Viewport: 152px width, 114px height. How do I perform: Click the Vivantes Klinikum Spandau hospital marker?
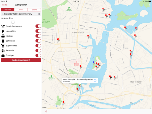tap(77, 62)
